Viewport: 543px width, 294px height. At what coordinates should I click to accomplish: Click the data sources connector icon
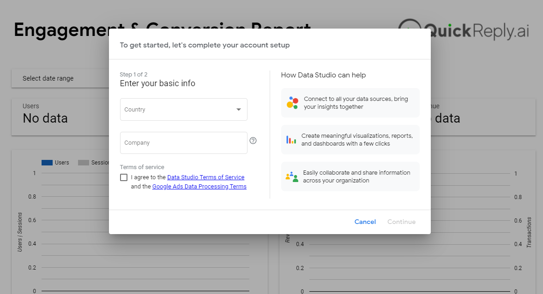(292, 103)
